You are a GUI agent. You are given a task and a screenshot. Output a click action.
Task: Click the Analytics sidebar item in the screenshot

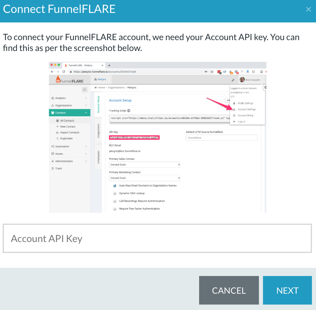point(60,98)
